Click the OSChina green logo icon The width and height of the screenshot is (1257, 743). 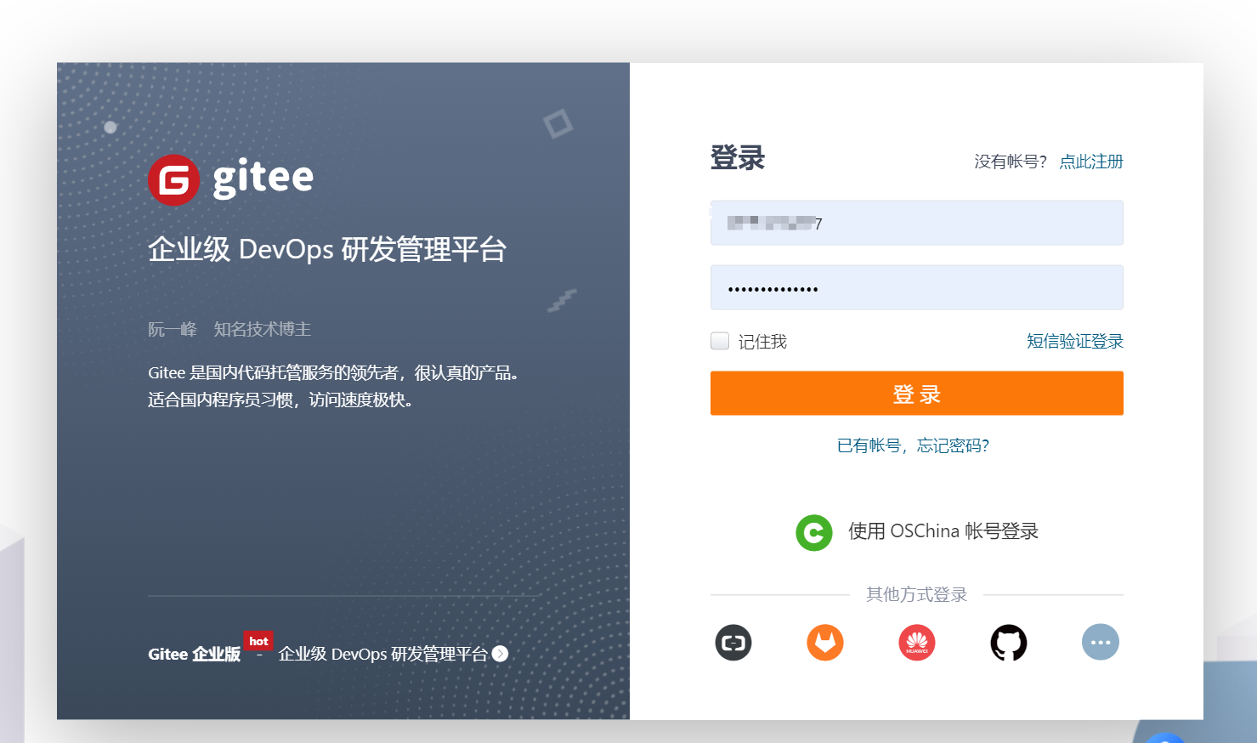pos(814,533)
